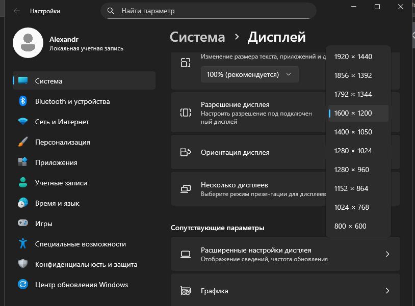Viewport: 415px width, 306px height.
Task: Click Alexandr account name
Action: click(x=64, y=39)
